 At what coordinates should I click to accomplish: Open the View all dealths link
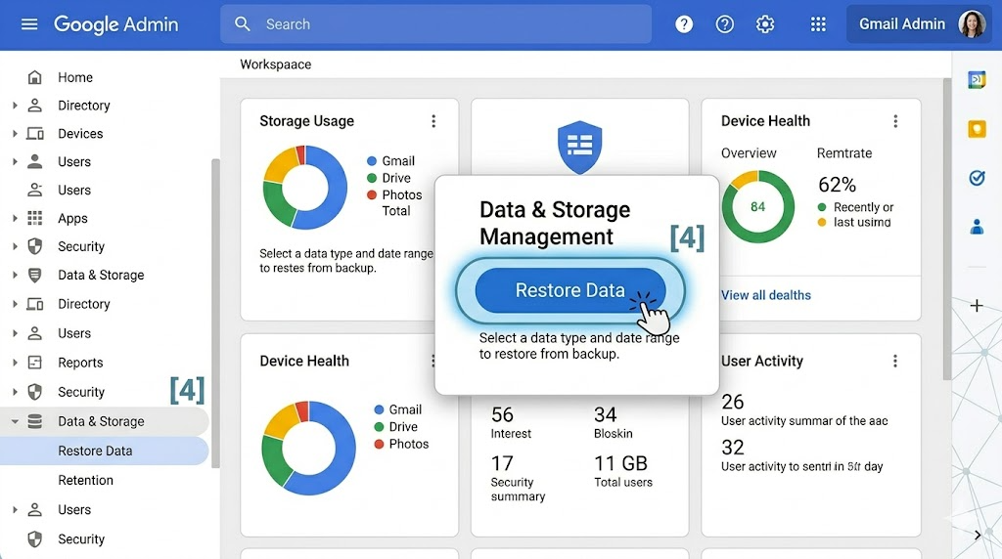(765, 295)
